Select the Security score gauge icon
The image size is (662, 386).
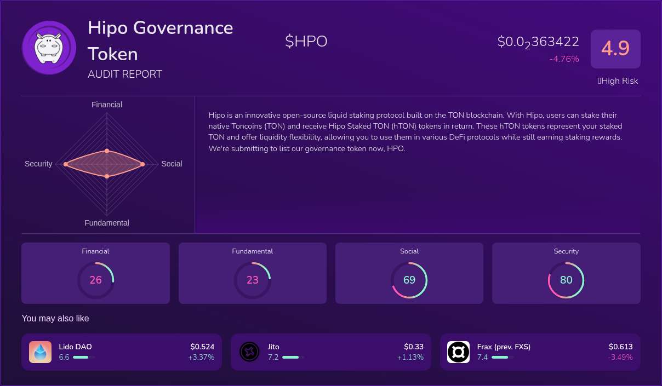coord(566,280)
